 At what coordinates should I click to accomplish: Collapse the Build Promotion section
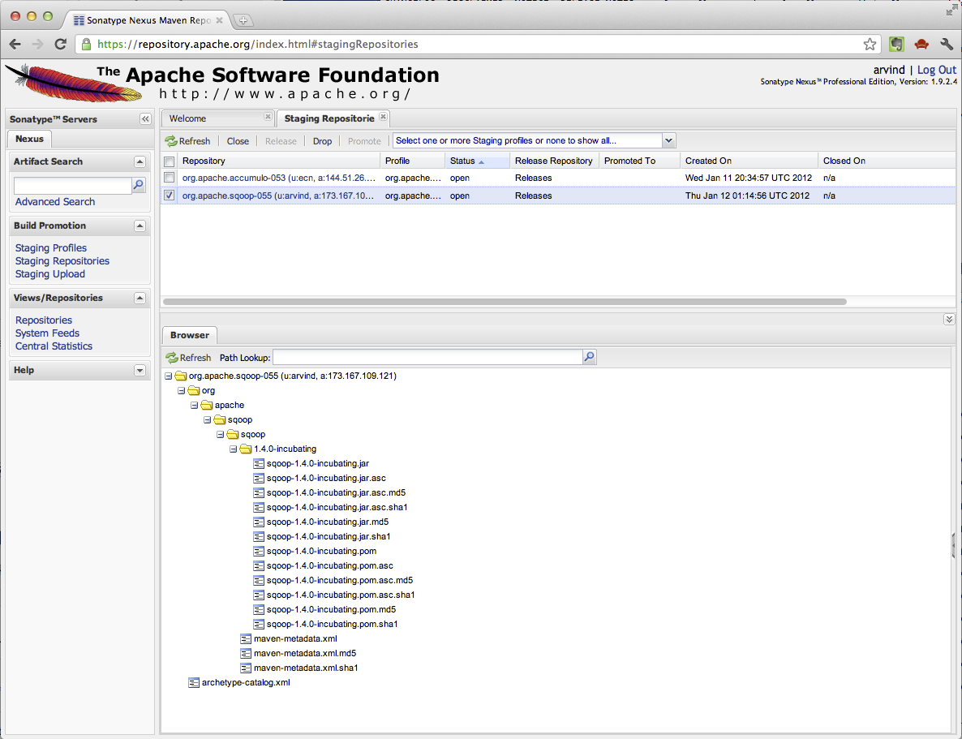pyautogui.click(x=140, y=226)
